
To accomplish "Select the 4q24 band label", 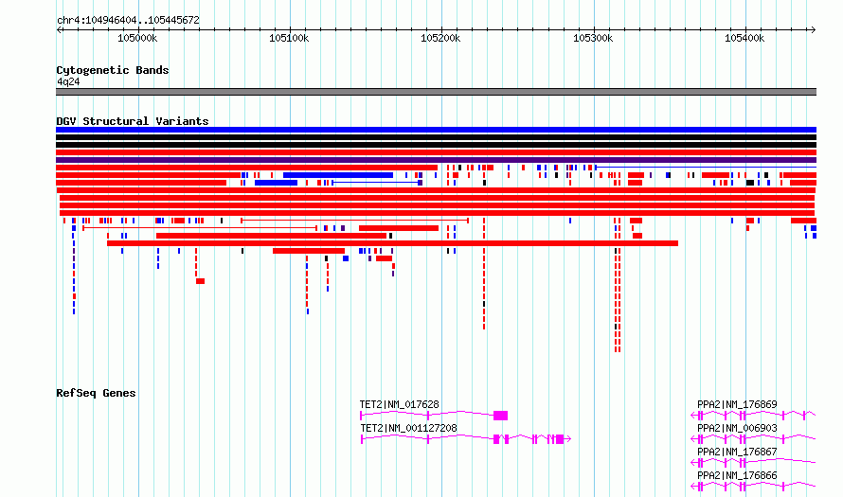I will point(68,81).
